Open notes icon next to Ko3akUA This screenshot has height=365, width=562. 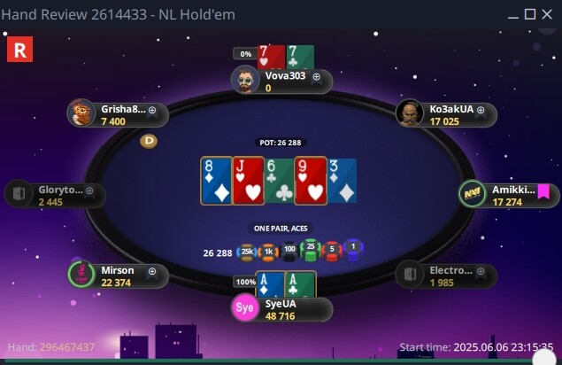[x=481, y=110]
